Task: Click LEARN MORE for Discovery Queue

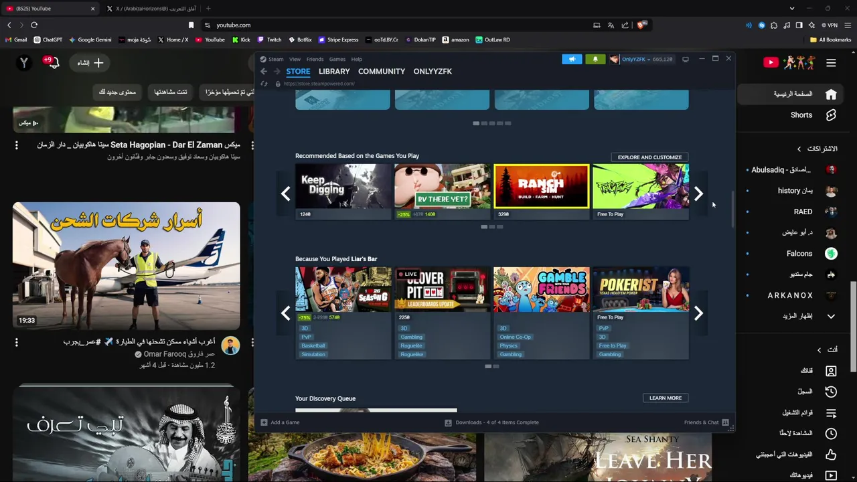Action: pyautogui.click(x=666, y=398)
